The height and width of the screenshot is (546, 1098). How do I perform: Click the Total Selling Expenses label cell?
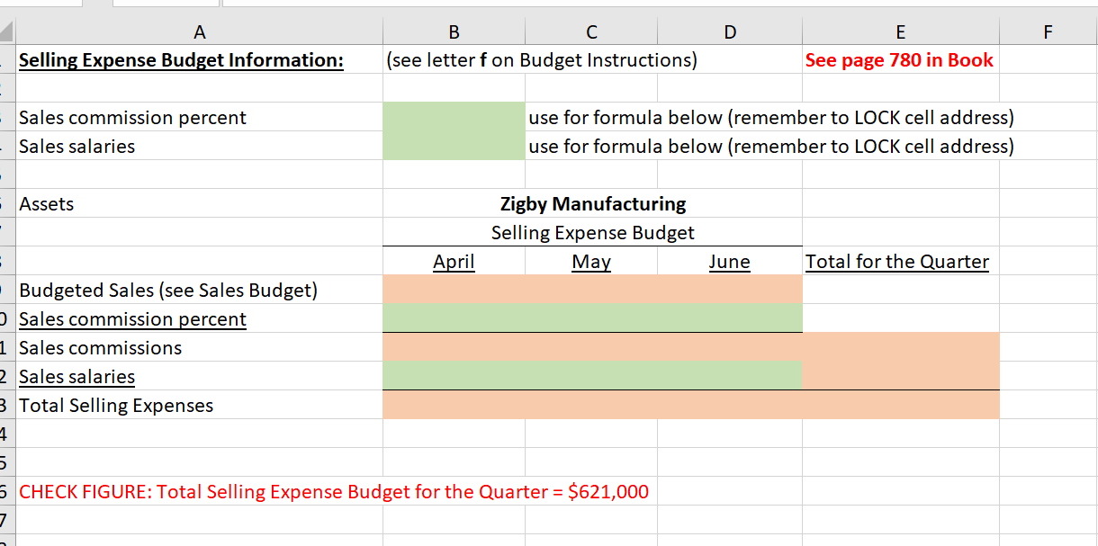tap(116, 405)
